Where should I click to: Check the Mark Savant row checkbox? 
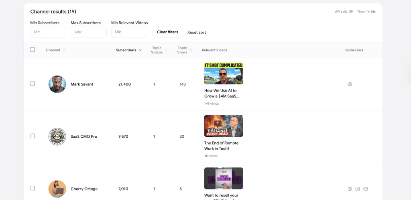(x=33, y=84)
